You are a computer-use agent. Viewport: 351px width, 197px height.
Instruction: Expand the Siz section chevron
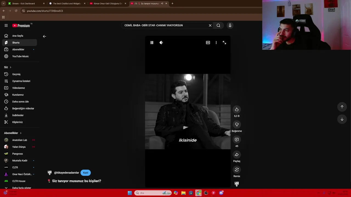coord(10,67)
